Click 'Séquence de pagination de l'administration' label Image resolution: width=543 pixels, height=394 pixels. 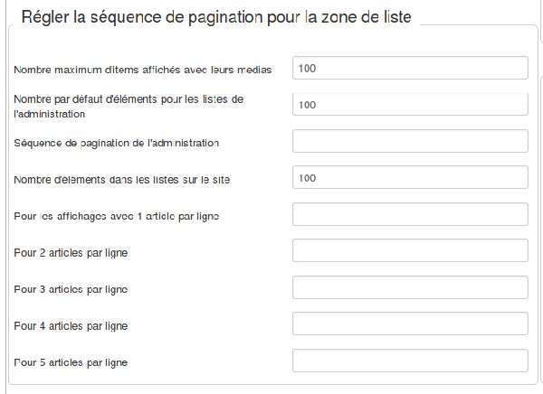117,143
